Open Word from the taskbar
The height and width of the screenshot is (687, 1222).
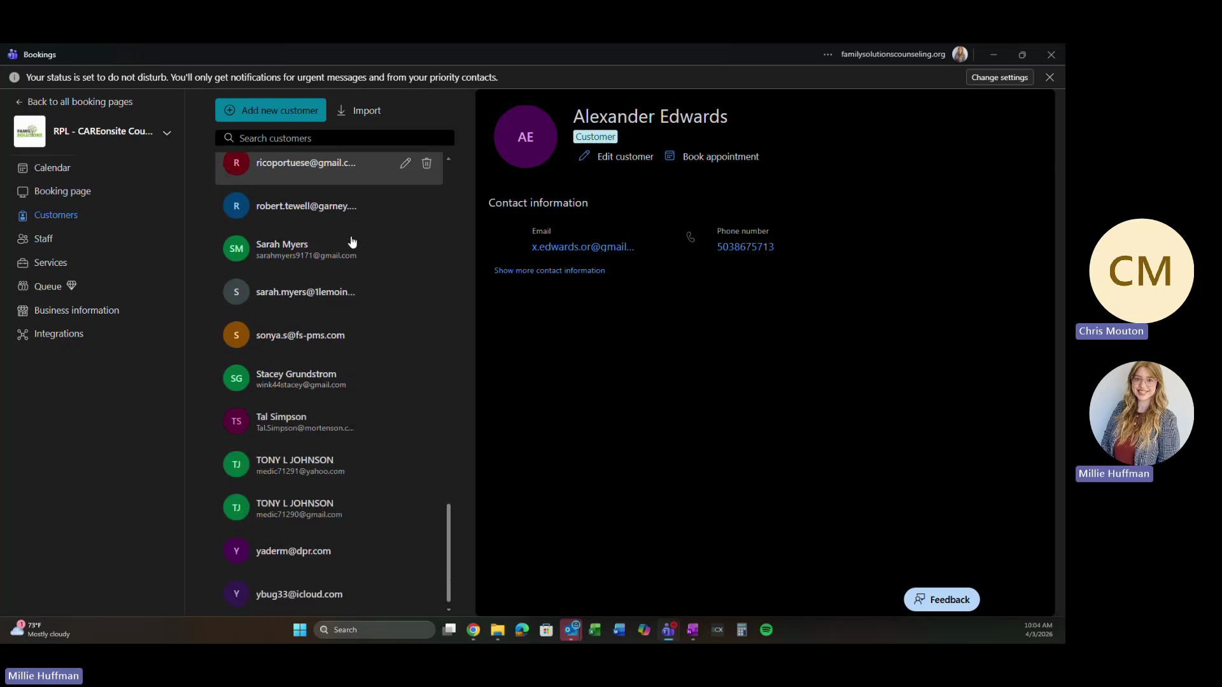[619, 630]
